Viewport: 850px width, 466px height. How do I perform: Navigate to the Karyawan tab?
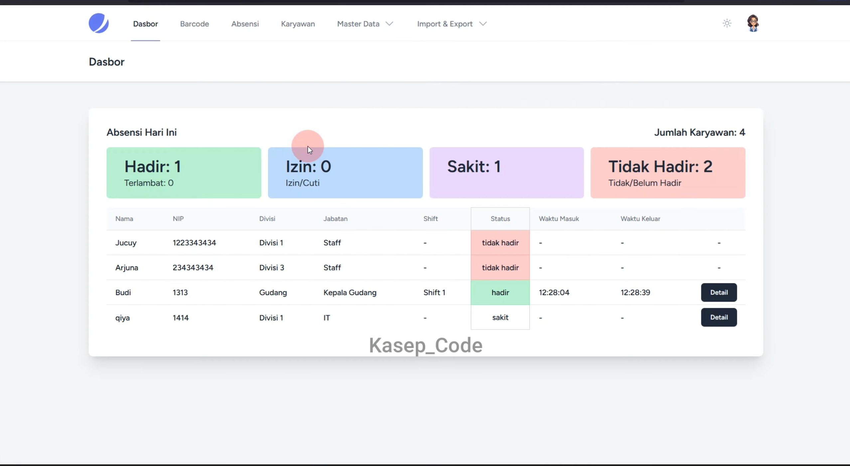pyautogui.click(x=298, y=24)
